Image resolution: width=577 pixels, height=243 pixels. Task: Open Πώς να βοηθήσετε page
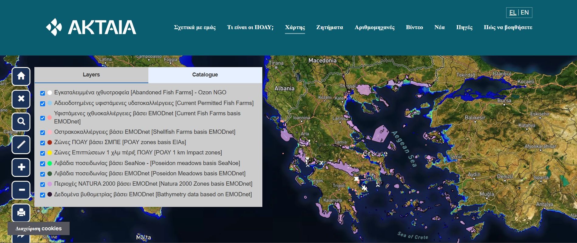coord(508,27)
